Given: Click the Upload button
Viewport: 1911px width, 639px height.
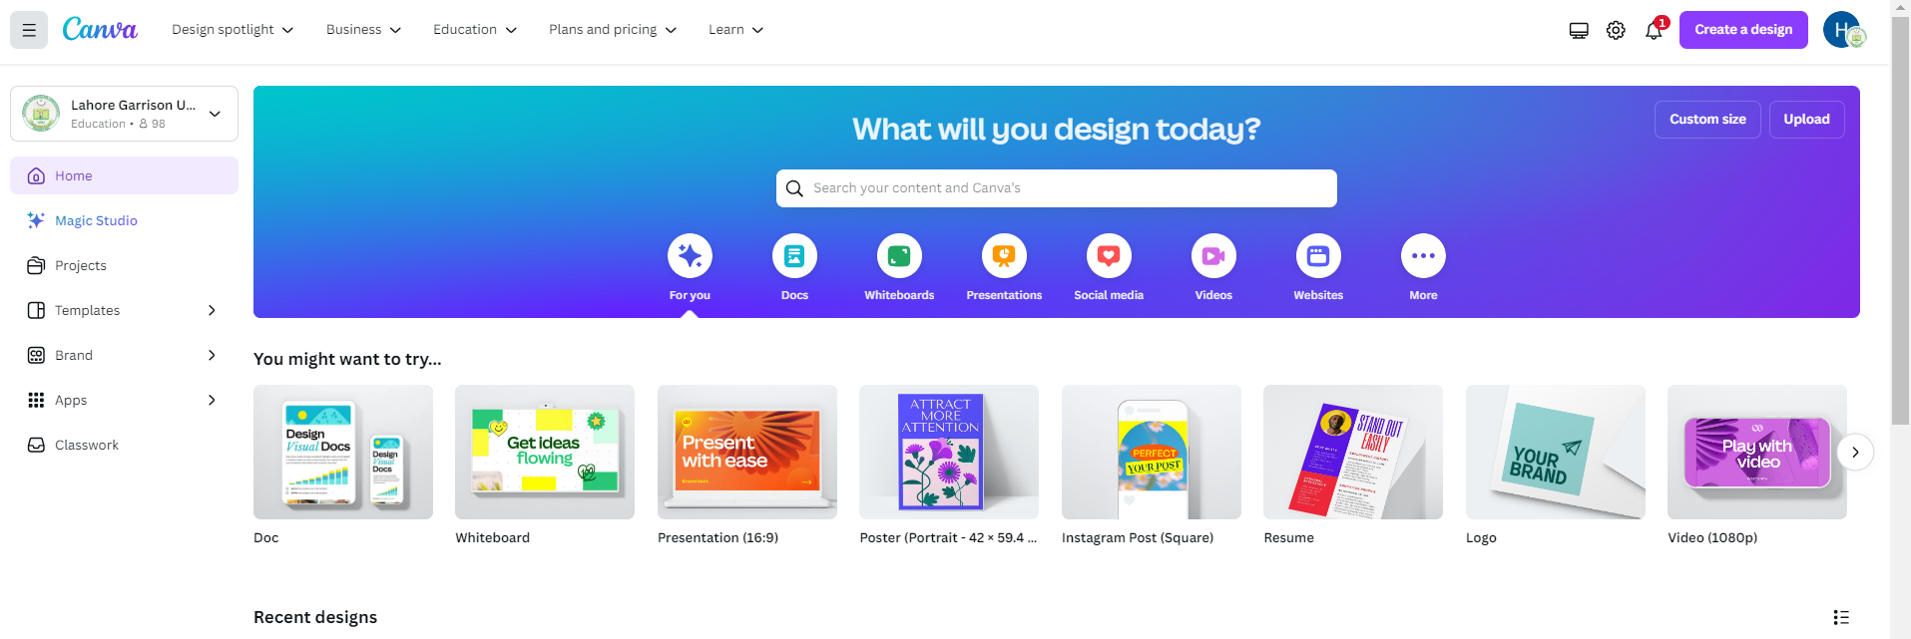Looking at the screenshot, I should point(1806,120).
